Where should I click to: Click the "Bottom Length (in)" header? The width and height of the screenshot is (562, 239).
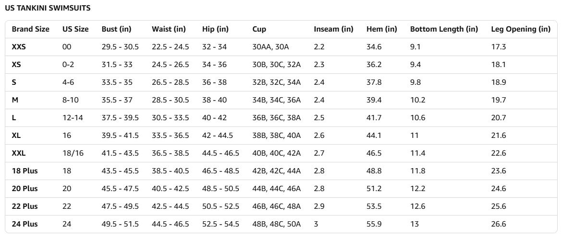444,29
